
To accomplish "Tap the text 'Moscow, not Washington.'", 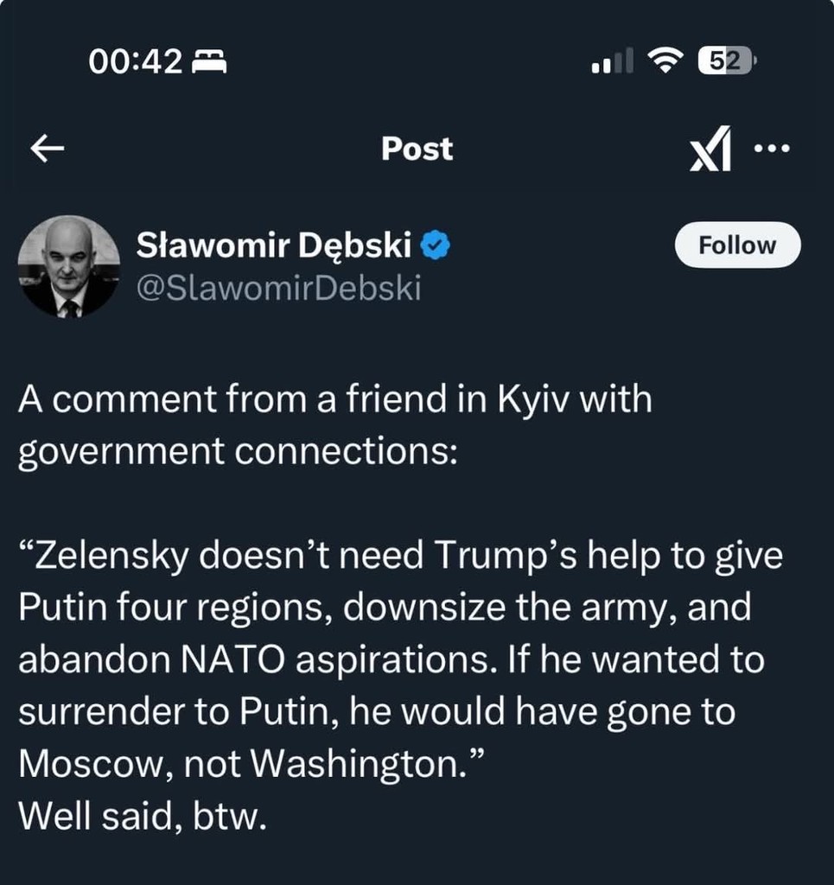I will tap(251, 762).
